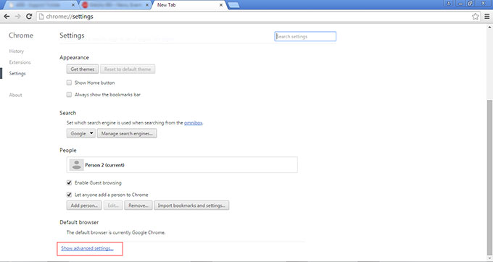Open the Google search engine dropdown
Viewport: 493px width, 262px height.
tap(80, 133)
